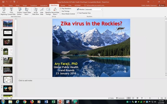Open the Windows Start menu
The height and width of the screenshot is (104, 167).
point(3,102)
